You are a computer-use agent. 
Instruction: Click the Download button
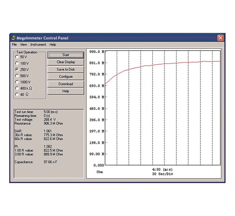[66, 84]
